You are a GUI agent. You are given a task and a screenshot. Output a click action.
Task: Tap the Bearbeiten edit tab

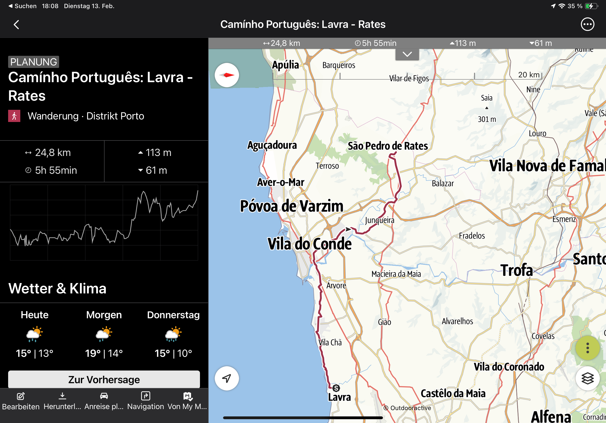click(21, 401)
